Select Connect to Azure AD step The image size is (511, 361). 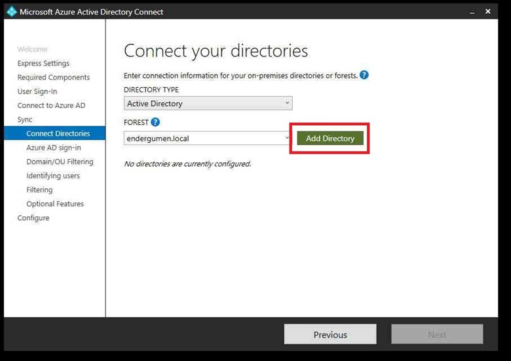tap(51, 105)
